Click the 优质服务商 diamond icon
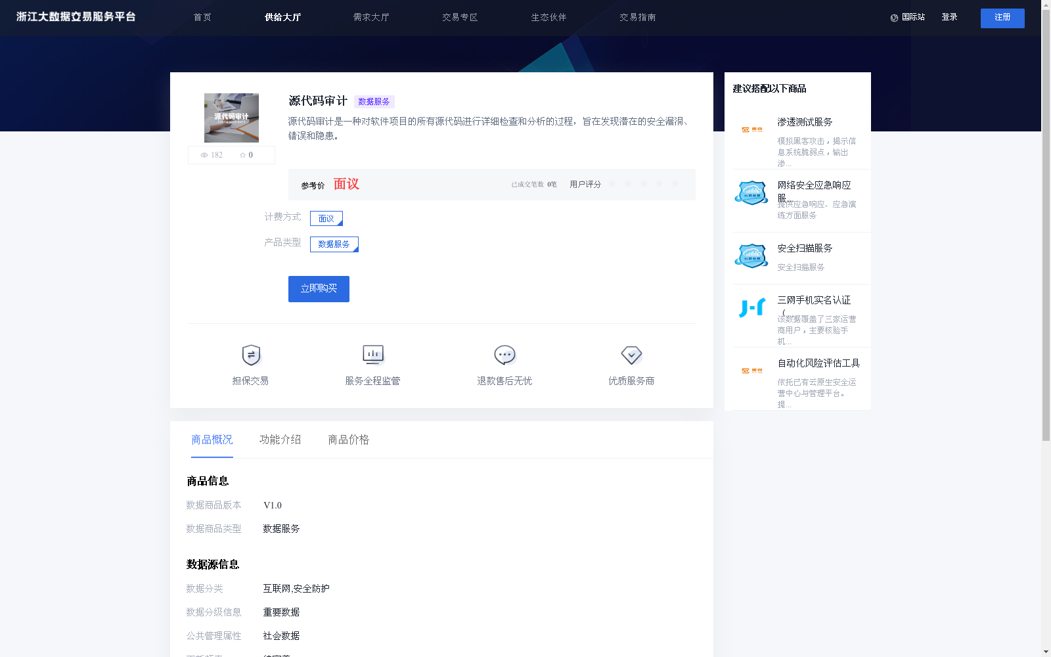 [631, 355]
